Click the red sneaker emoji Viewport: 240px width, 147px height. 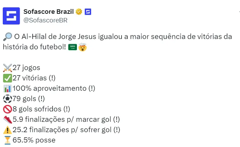(7, 119)
